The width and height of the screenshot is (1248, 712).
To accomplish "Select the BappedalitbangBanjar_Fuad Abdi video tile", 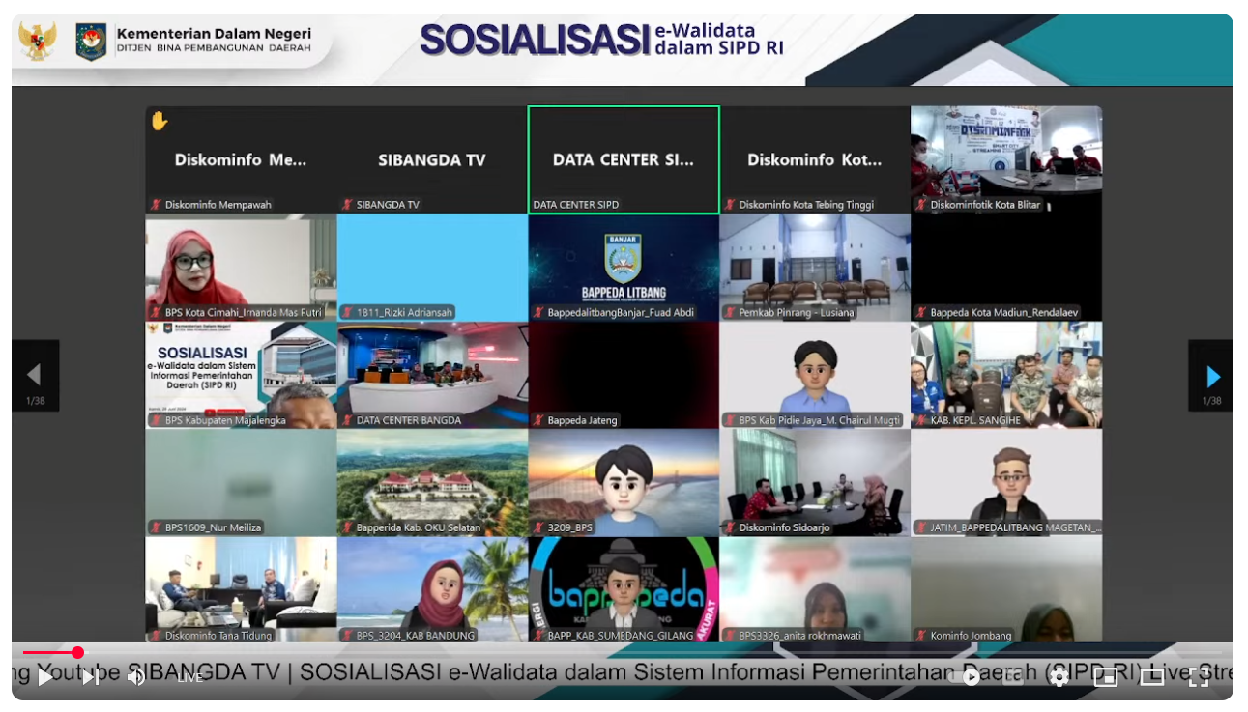I will click(624, 268).
